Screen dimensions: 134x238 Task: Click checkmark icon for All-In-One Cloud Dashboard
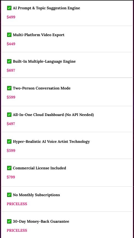pyautogui.click(x=9, y=115)
